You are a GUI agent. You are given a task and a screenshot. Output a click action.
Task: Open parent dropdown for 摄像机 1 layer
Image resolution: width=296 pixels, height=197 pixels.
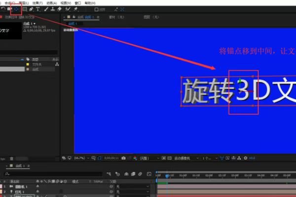click(133, 187)
